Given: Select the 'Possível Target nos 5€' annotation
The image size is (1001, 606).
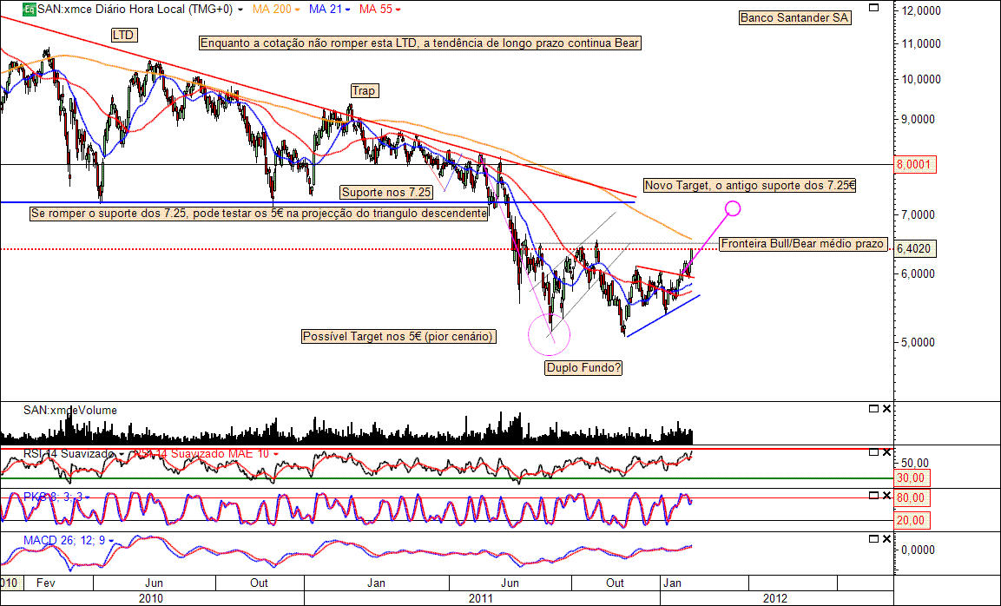Looking at the screenshot, I should (x=398, y=337).
